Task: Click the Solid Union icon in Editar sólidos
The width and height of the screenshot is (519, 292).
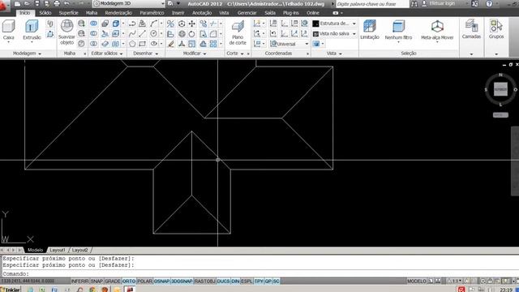Action: click(94, 24)
